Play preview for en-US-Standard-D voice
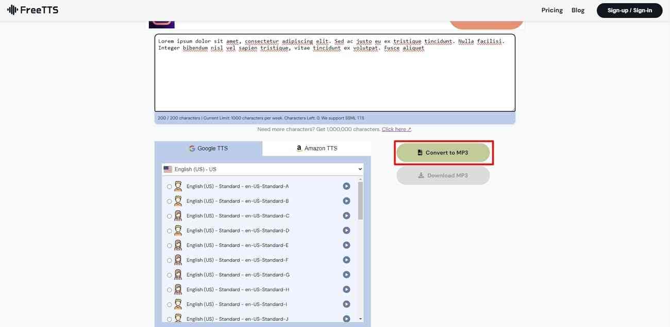The image size is (670, 327). 346,230
